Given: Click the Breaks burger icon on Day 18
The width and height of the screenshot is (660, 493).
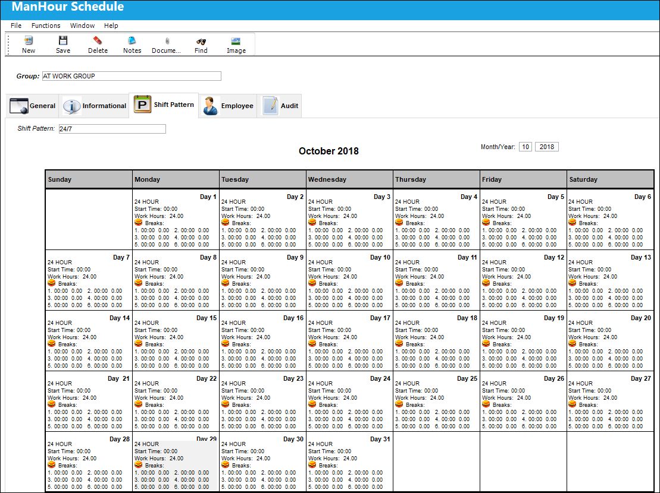Looking at the screenshot, I should pos(399,343).
